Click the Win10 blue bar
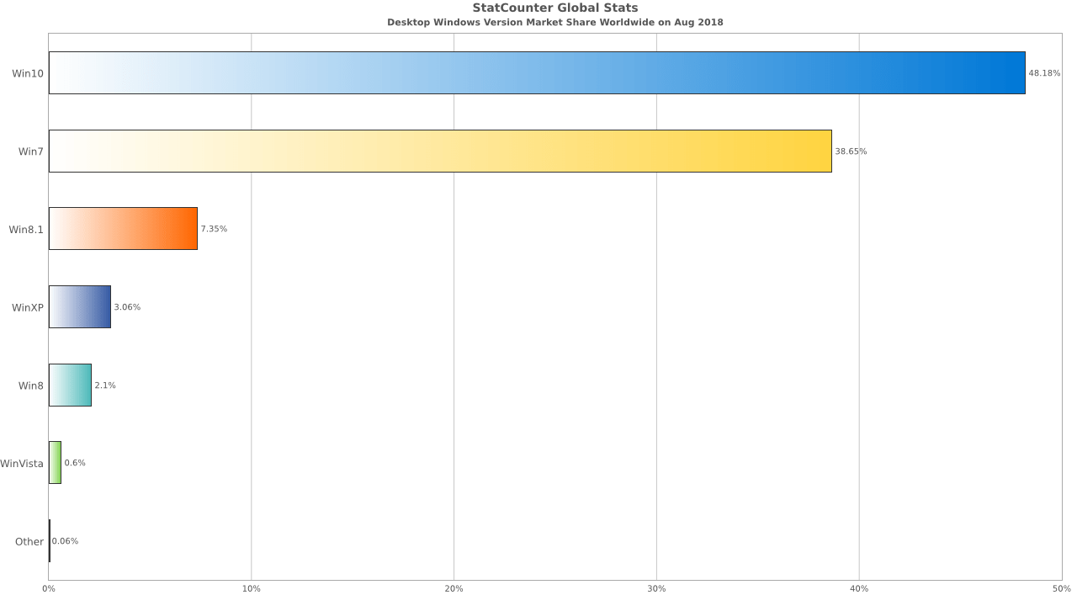1077x606 pixels. click(x=537, y=73)
